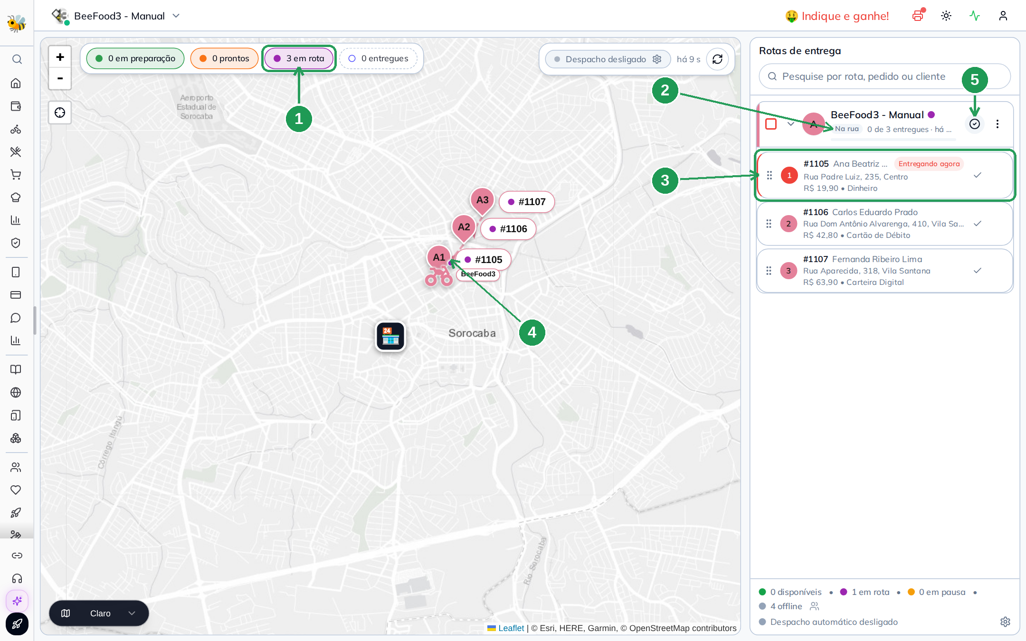Toggle the light/dark theme sun icon
The image size is (1026, 641).
946,16
